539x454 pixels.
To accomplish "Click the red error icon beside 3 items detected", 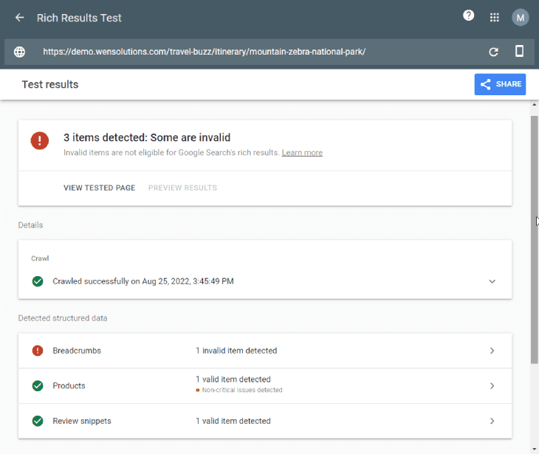I will pyautogui.click(x=40, y=140).
